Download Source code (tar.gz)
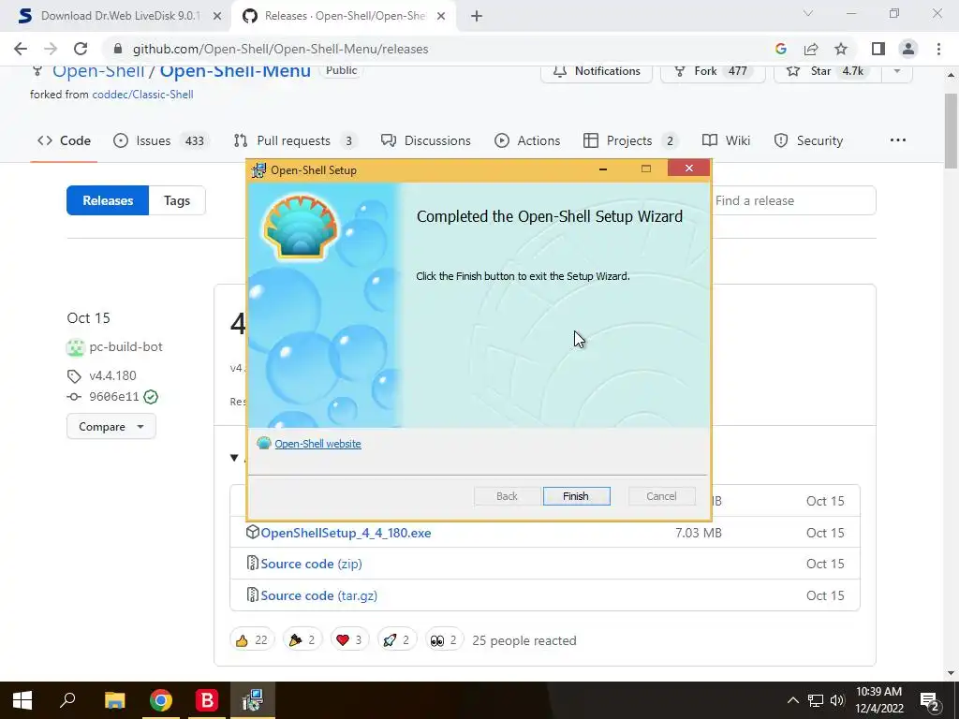Viewport: 959px width, 719px height. click(318, 595)
